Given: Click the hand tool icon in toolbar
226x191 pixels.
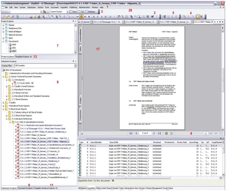Looking at the screenshot, I should click(x=119, y=17).
